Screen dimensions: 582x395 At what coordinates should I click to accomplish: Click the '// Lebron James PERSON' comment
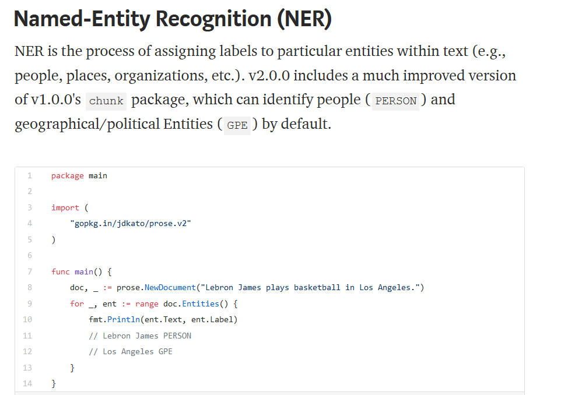141,336
